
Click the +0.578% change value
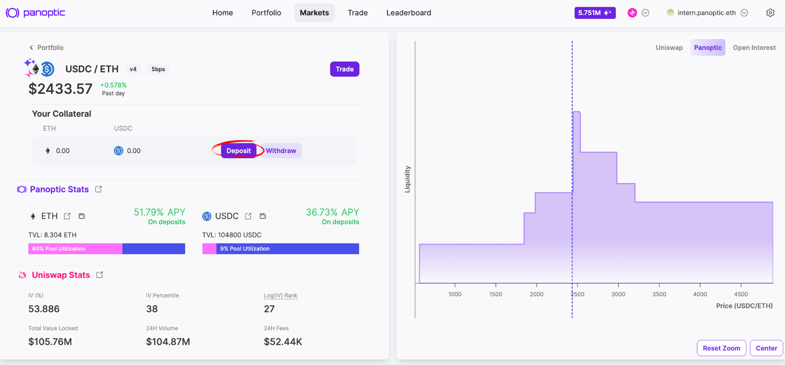pyautogui.click(x=113, y=85)
